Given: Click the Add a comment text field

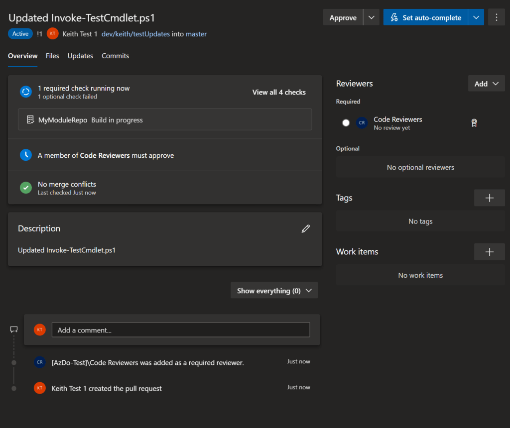Looking at the screenshot, I should [x=181, y=330].
